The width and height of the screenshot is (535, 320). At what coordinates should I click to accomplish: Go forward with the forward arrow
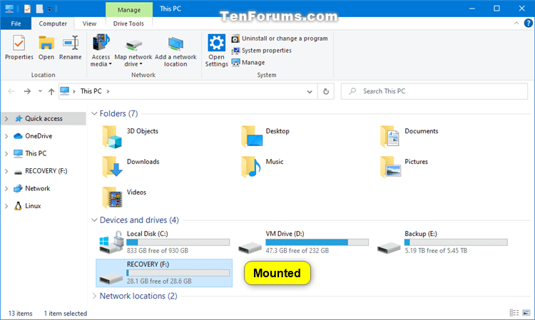pyautogui.click(x=27, y=91)
